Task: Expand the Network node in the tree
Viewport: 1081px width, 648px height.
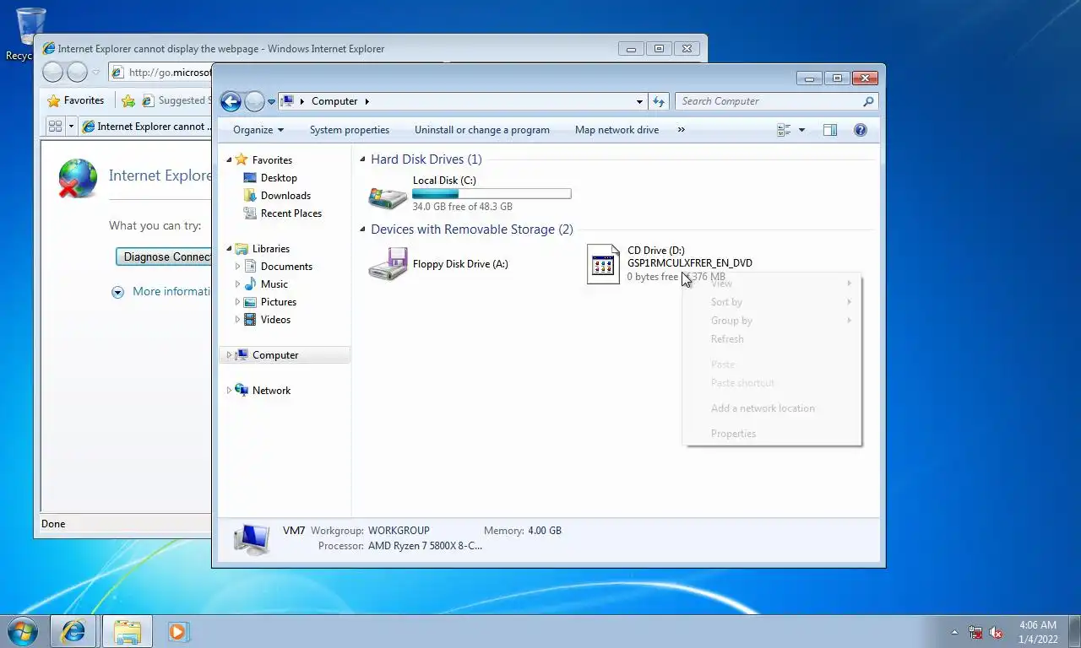Action: point(229,391)
